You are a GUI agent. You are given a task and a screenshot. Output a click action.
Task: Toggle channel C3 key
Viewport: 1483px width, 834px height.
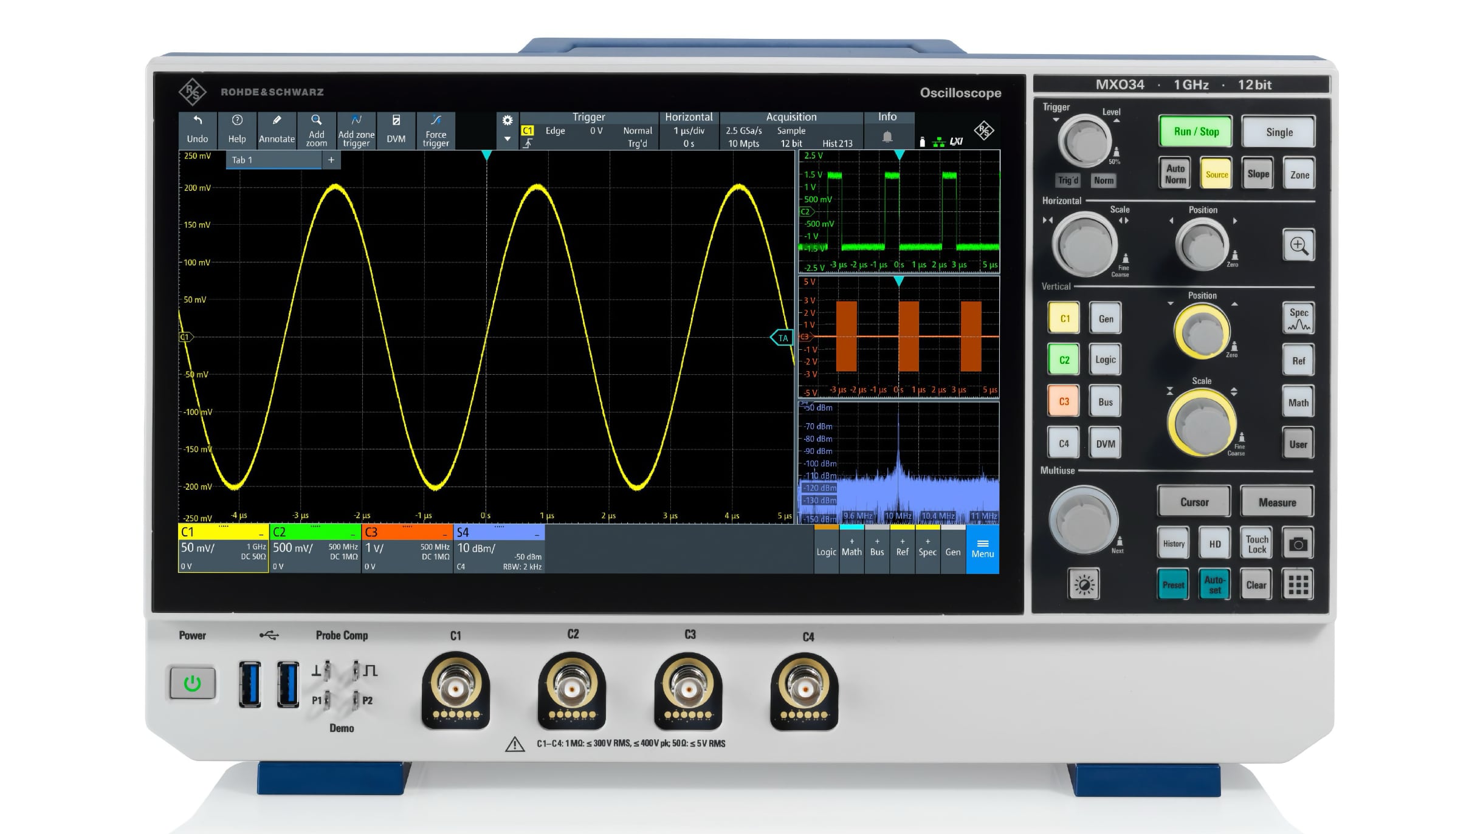pos(1064,401)
